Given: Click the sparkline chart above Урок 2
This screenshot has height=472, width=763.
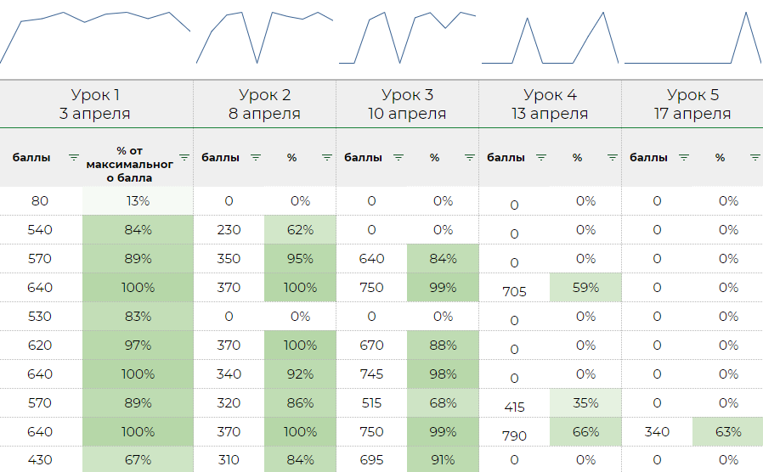Looking at the screenshot, I should pos(264,38).
